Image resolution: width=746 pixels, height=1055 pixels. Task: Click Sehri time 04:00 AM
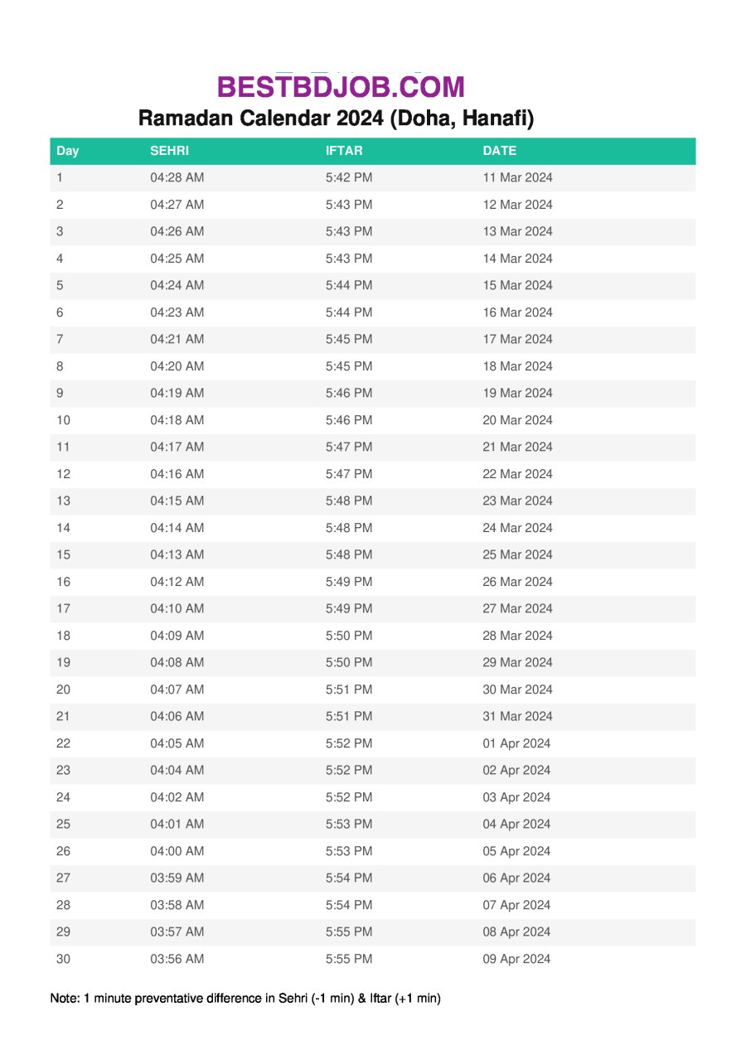177,851
